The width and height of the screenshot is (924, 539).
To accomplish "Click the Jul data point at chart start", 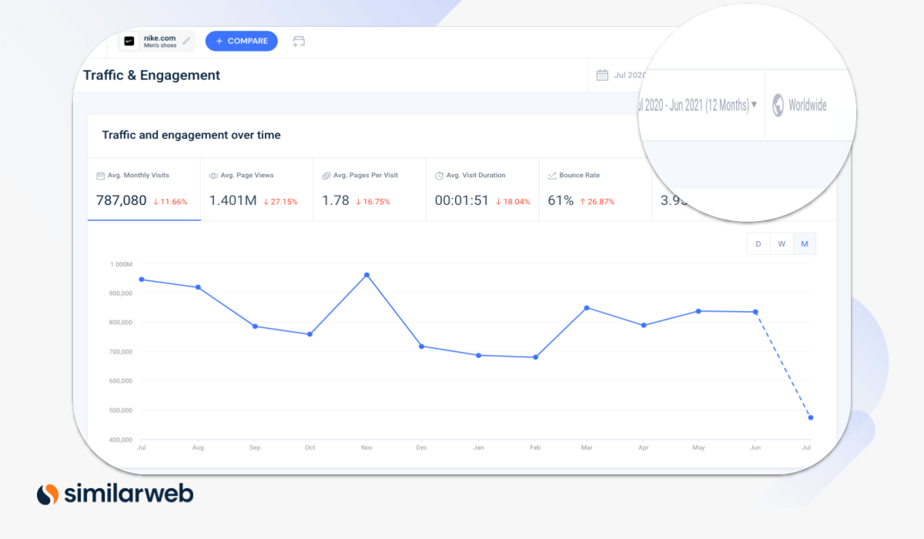I will (x=142, y=280).
